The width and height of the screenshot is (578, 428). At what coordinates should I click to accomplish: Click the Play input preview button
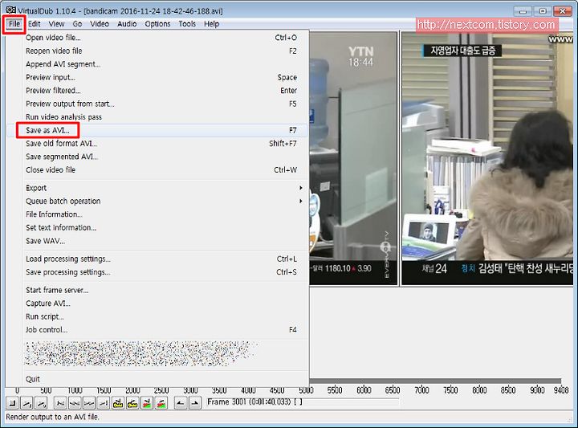(27, 403)
